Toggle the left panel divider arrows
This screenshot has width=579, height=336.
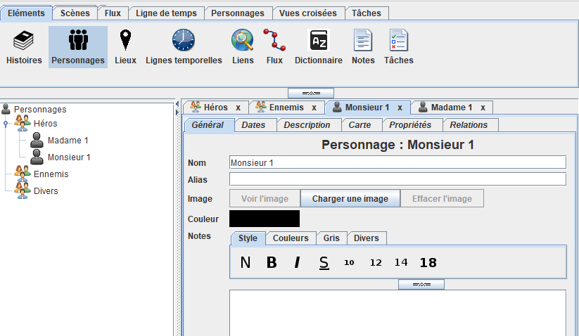(x=177, y=108)
